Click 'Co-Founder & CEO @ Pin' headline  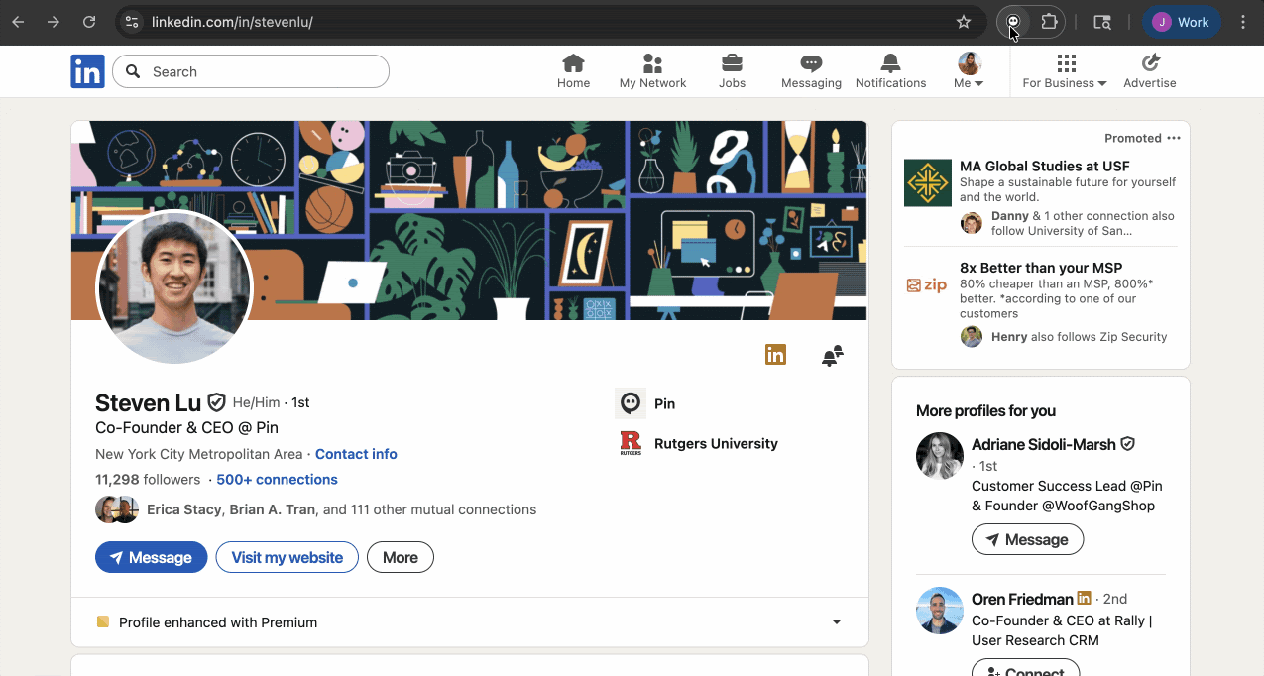[186, 427]
